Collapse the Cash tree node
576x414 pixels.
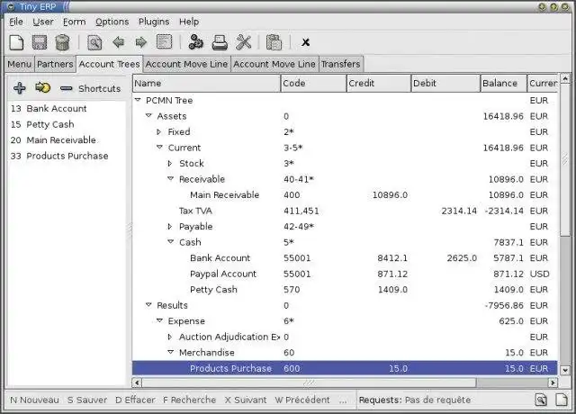click(x=171, y=242)
